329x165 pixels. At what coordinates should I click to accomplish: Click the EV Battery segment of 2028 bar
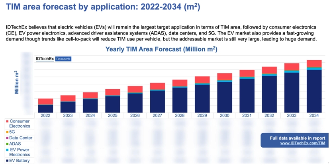180,100
